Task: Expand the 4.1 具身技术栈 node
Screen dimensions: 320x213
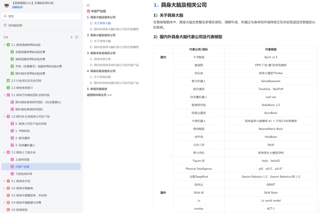Action: pyautogui.click(x=4, y=181)
